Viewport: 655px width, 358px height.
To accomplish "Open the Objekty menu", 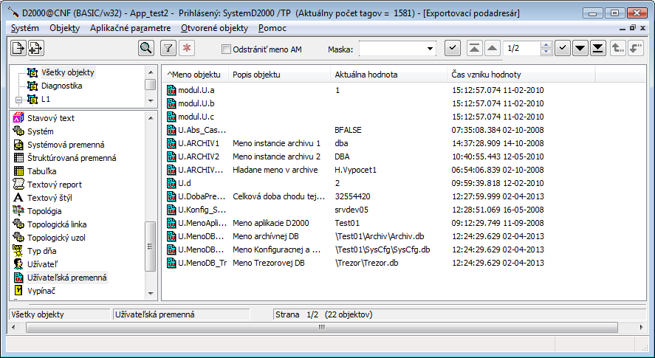I will (x=64, y=28).
